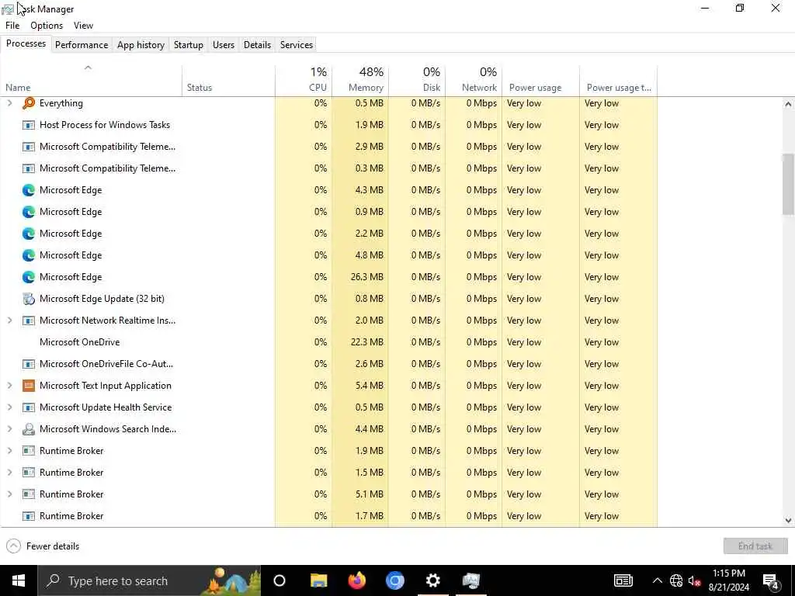
Task: Select the Microsoft OneDrive process row
Action: 329,342
